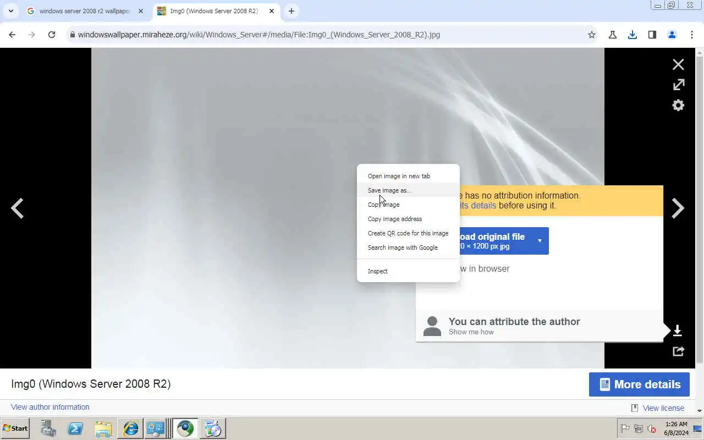Screen dimensions: 704x440
Task: Toggle Chrome side panel icon
Action: pyautogui.click(x=652, y=35)
